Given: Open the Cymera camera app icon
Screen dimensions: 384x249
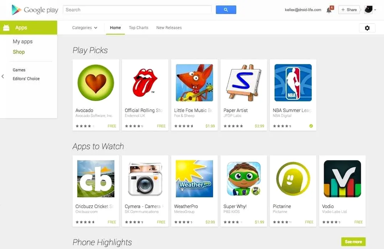Looking at the screenshot, I should click(145, 179).
